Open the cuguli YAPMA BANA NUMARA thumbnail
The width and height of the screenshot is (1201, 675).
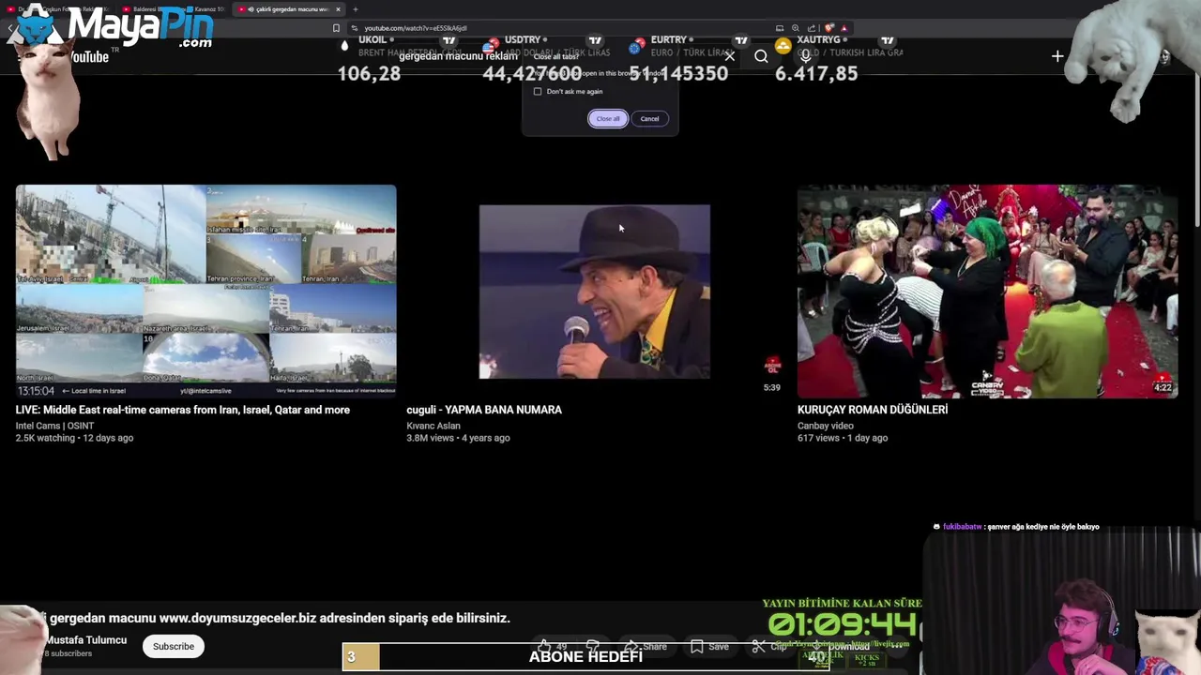(595, 292)
